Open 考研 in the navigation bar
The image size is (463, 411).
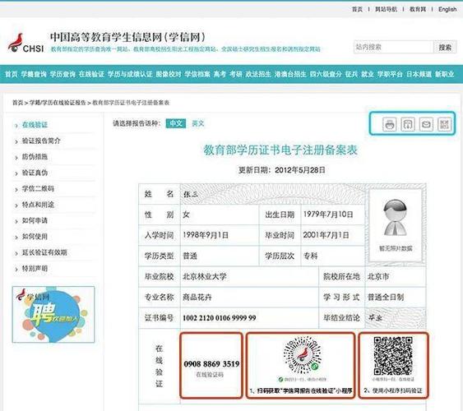[x=236, y=74]
